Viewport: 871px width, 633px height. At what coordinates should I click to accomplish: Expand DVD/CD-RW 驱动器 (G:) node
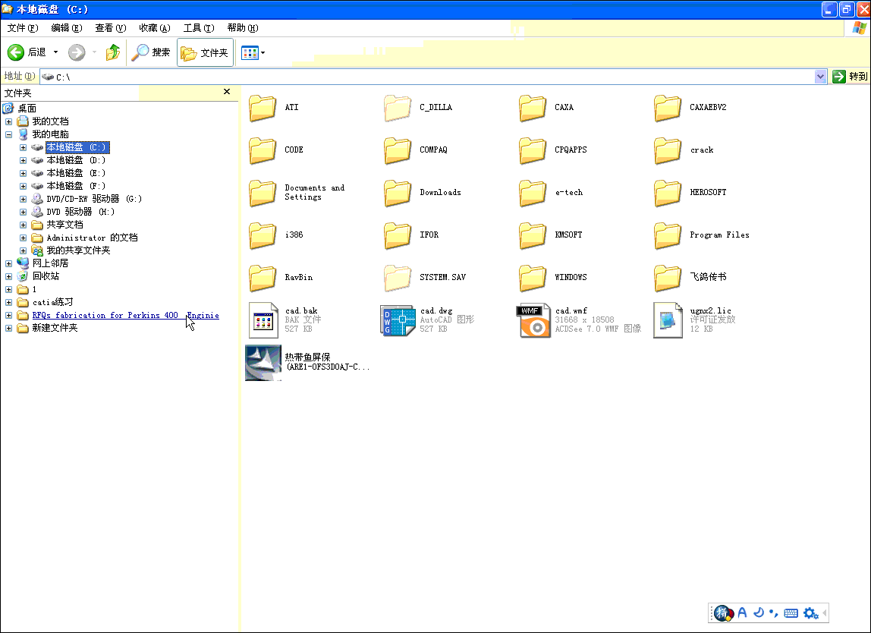point(23,199)
